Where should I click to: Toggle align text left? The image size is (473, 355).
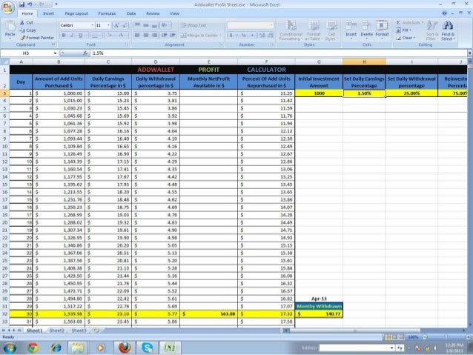pyautogui.click(x=137, y=36)
